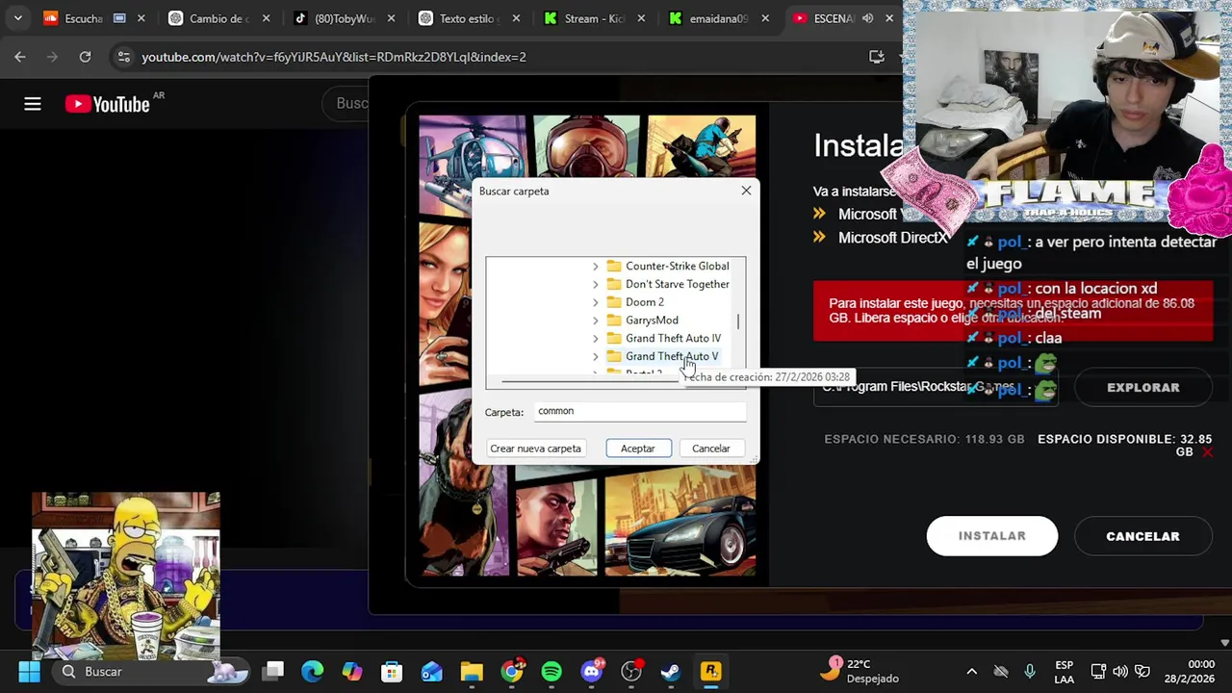Viewport: 1232px width, 693px height.
Task: Open the clock and date panel
Action: (x=1189, y=671)
